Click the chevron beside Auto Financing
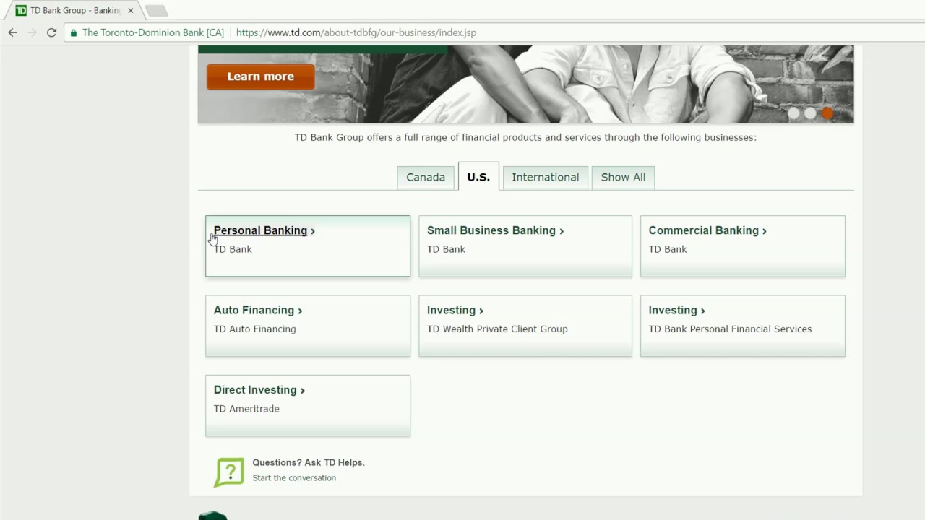 [x=300, y=311]
